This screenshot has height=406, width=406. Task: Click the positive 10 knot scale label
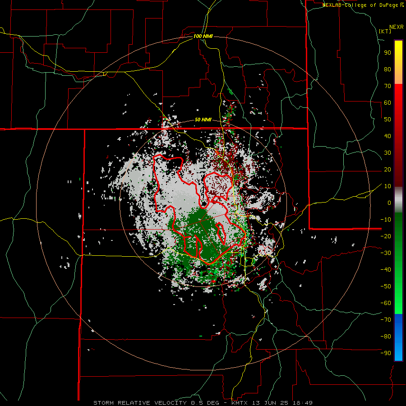[388, 186]
